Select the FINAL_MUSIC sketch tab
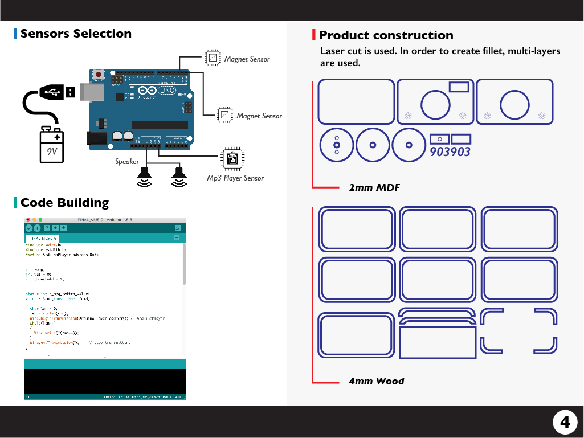Image resolution: width=584 pixels, height=438 pixels. 42,238
